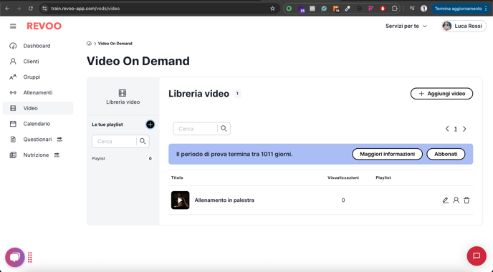
Task: Add a new playlist with plus icon
Action: coord(150,125)
